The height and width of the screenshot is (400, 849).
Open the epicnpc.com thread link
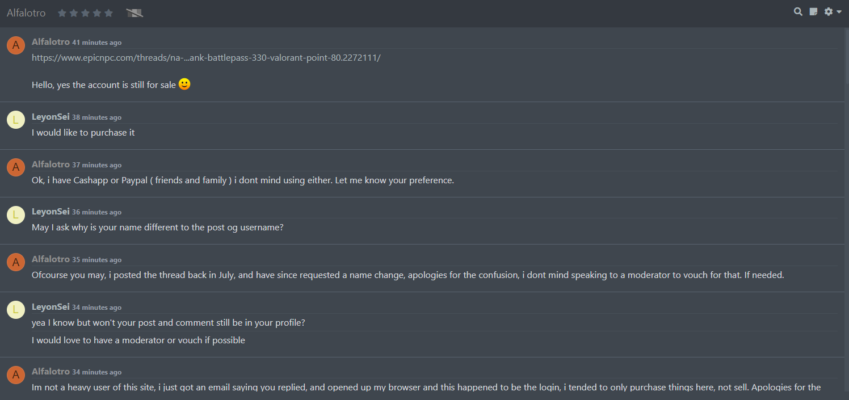206,57
